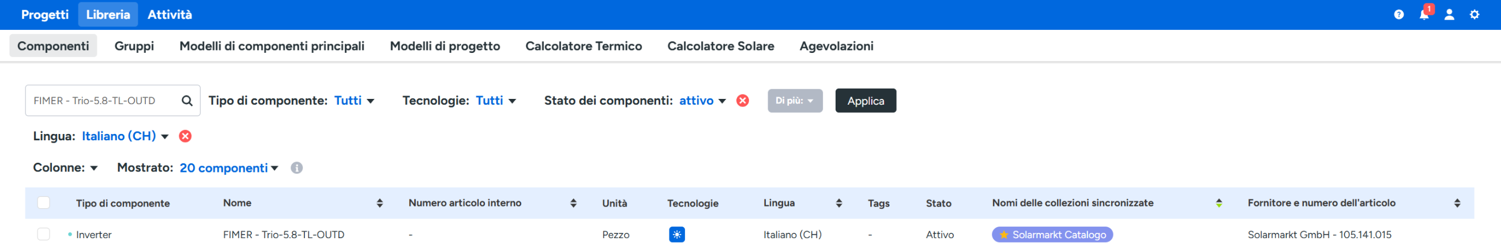Click the solar technology icon in Inverter row
Viewport: 1501px width, 249px height.
pos(676,235)
